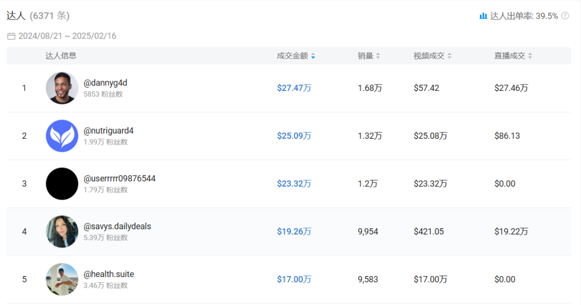
Task: Click the 3.46万 粉丝数 follower count
Action: pyautogui.click(x=105, y=285)
